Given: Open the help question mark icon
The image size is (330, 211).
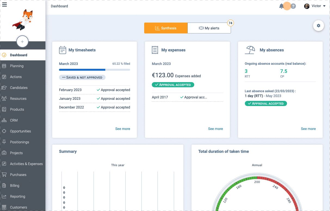Looking at the screenshot, I should click(293, 6).
